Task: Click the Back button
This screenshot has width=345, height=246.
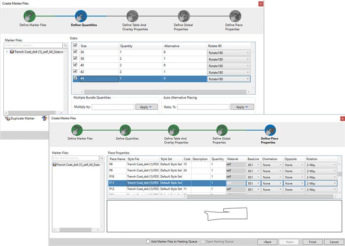Action: click(x=267, y=242)
